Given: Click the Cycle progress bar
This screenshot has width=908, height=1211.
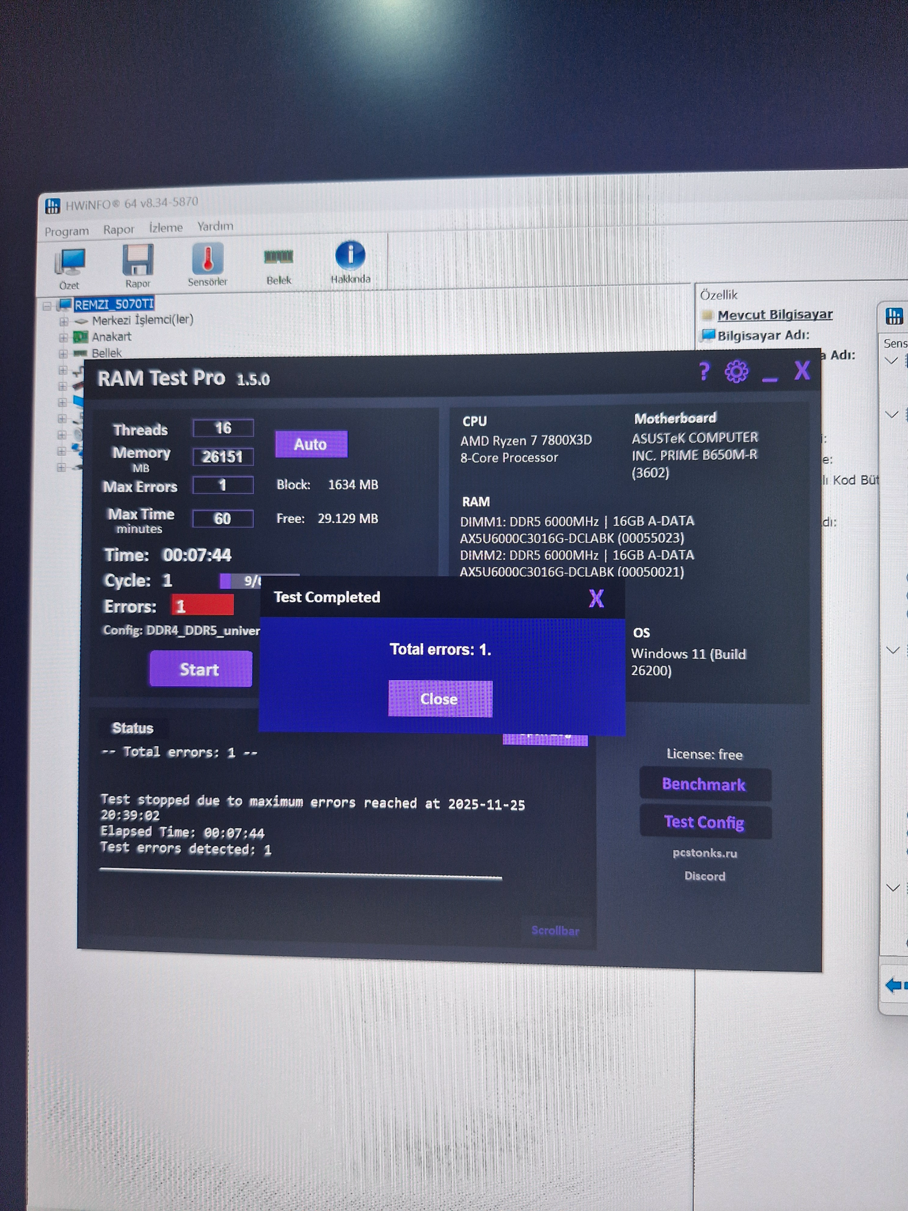Looking at the screenshot, I should (260, 581).
